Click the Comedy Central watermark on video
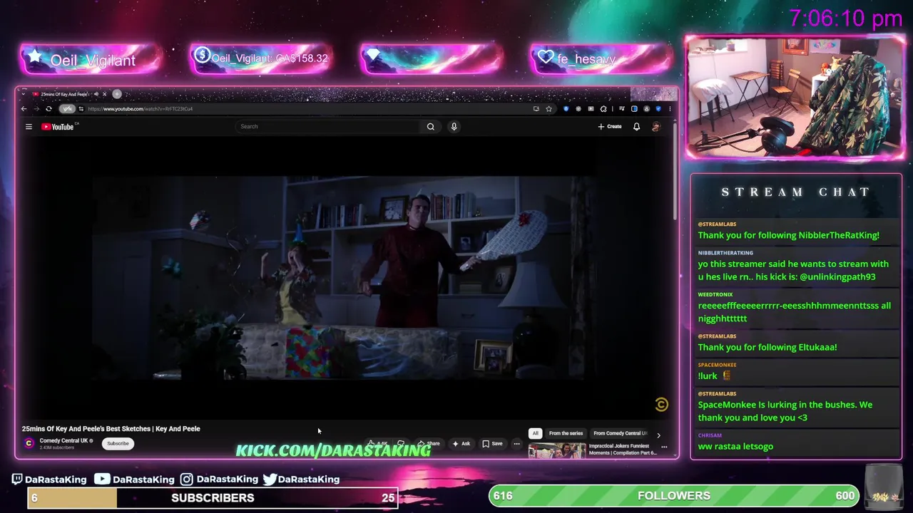Screen dimensions: 913x513 point(661,405)
